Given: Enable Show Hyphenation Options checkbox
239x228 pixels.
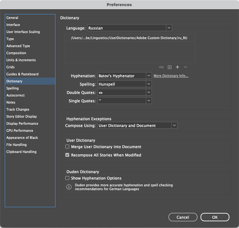Looking at the screenshot, I should tap(67, 178).
